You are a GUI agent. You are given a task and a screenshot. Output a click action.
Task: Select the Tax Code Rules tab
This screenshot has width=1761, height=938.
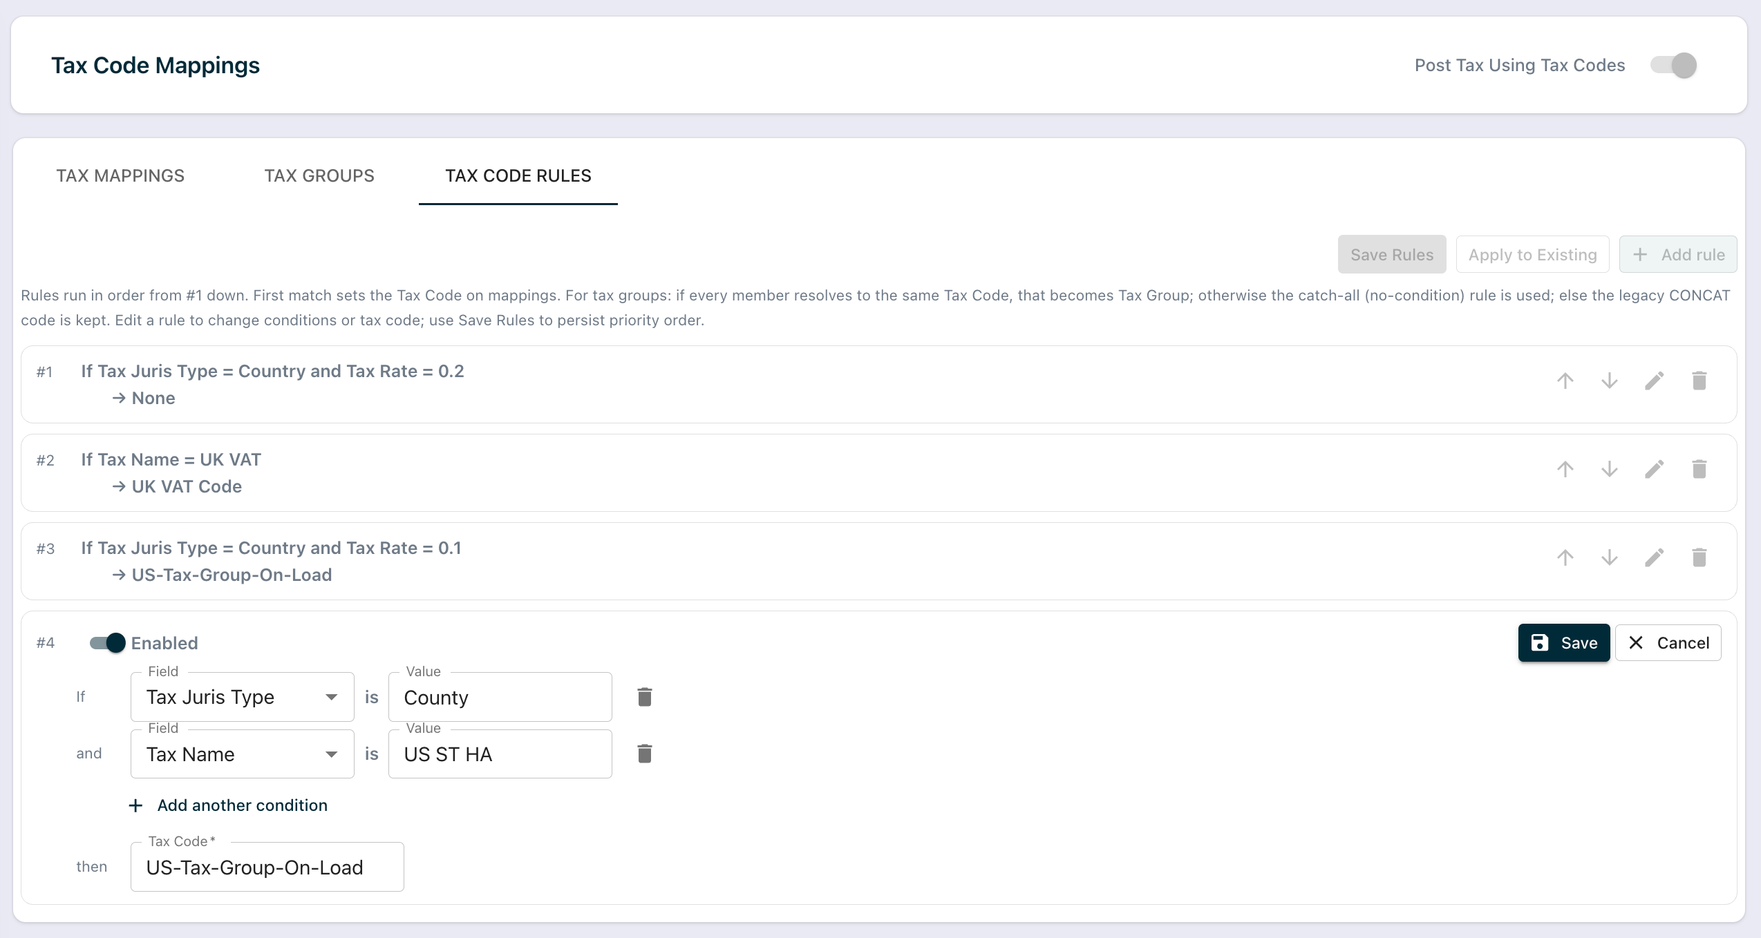518,175
